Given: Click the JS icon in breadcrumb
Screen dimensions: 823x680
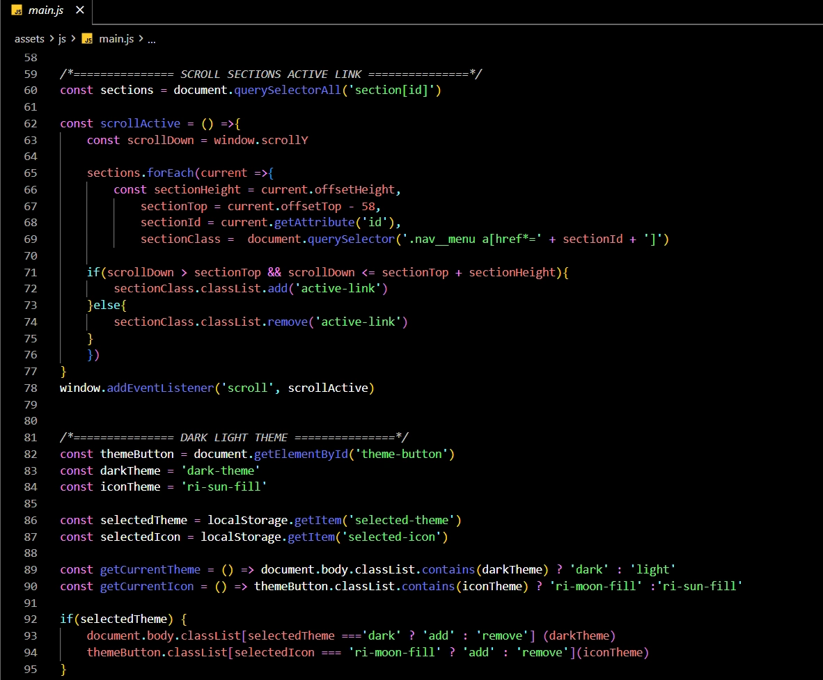Looking at the screenshot, I should [x=87, y=39].
